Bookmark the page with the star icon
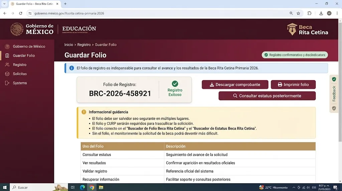The height and width of the screenshot is (191, 342). (298, 13)
